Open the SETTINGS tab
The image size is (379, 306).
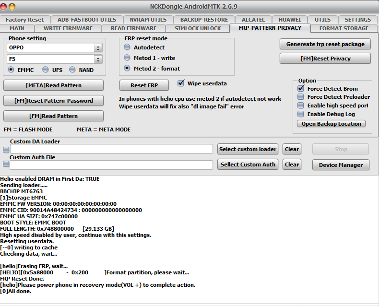(x=358, y=20)
